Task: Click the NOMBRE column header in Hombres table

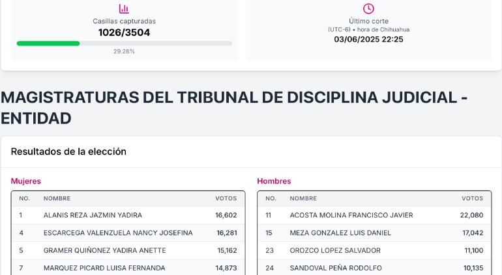Action: click(x=303, y=198)
